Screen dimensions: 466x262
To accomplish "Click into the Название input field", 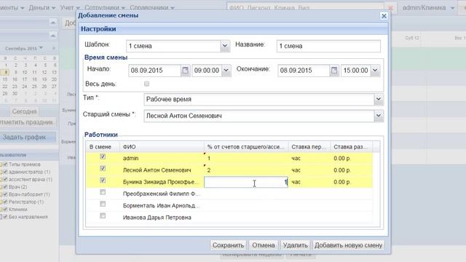I will (328, 46).
